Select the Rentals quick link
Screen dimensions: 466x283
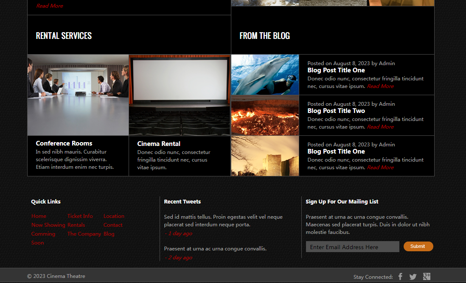76,225
